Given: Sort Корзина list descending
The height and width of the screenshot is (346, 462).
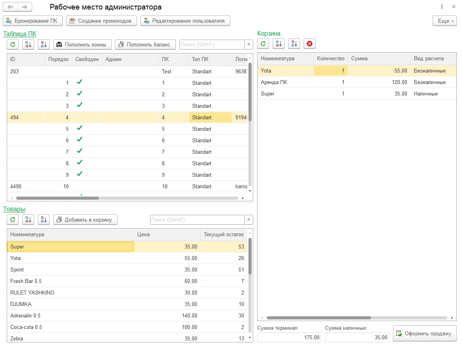Looking at the screenshot, I should (x=294, y=44).
